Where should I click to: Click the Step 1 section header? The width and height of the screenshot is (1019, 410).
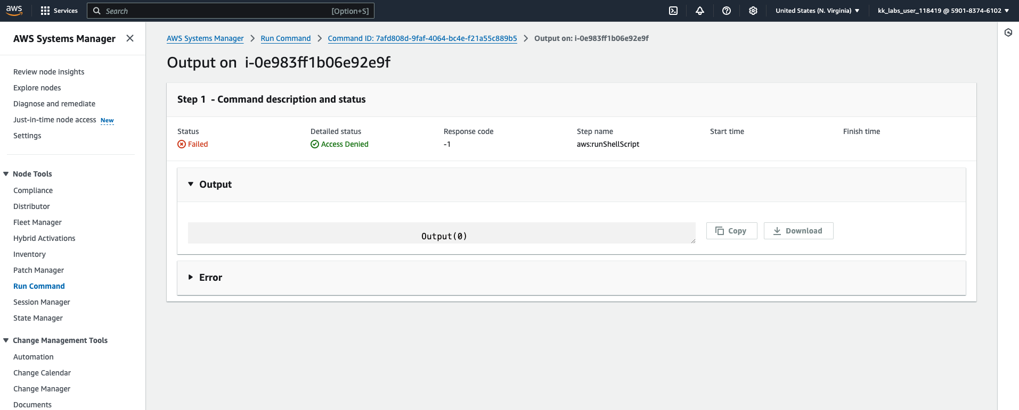coord(272,99)
